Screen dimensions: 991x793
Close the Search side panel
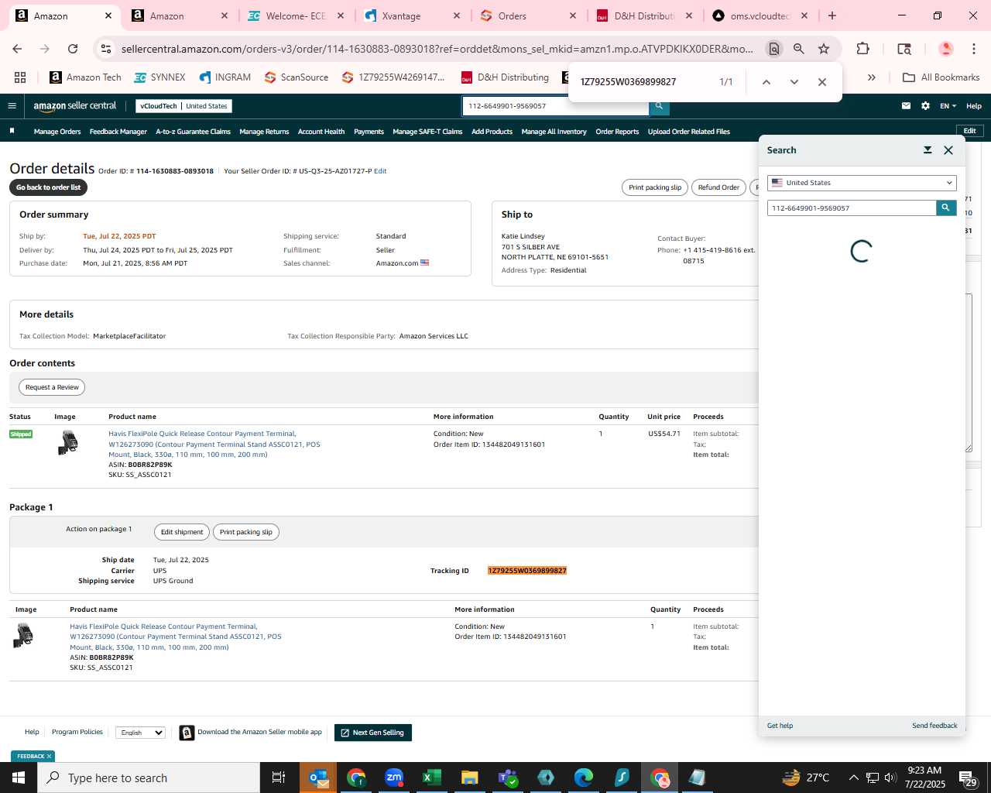948,150
